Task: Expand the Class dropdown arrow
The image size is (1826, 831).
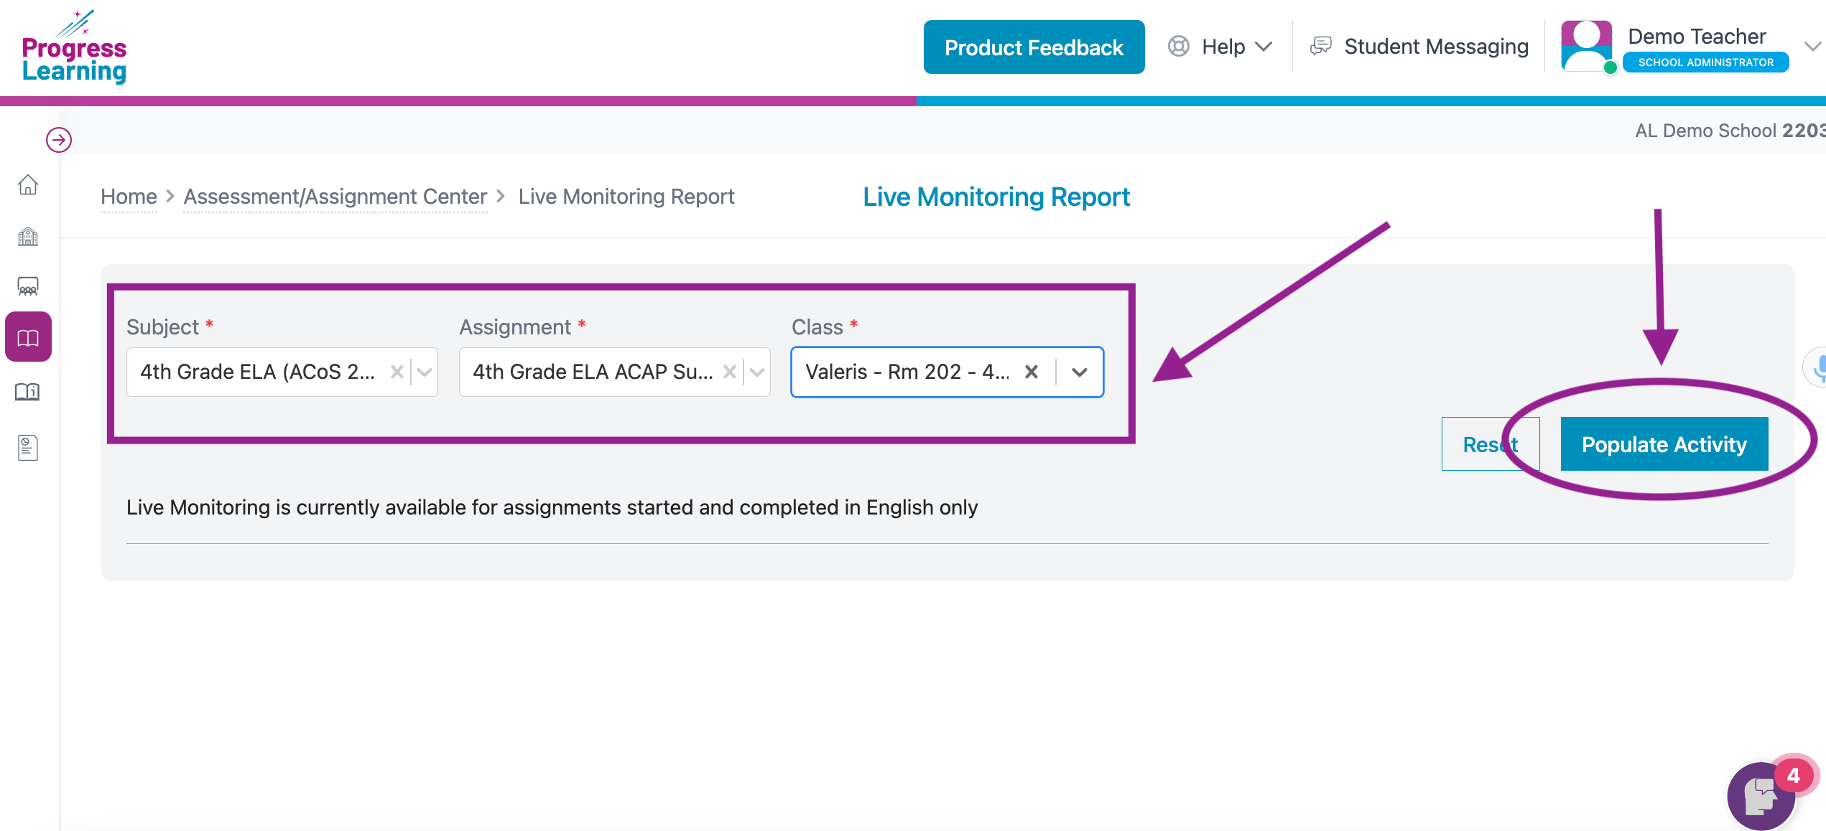Action: [1079, 372]
